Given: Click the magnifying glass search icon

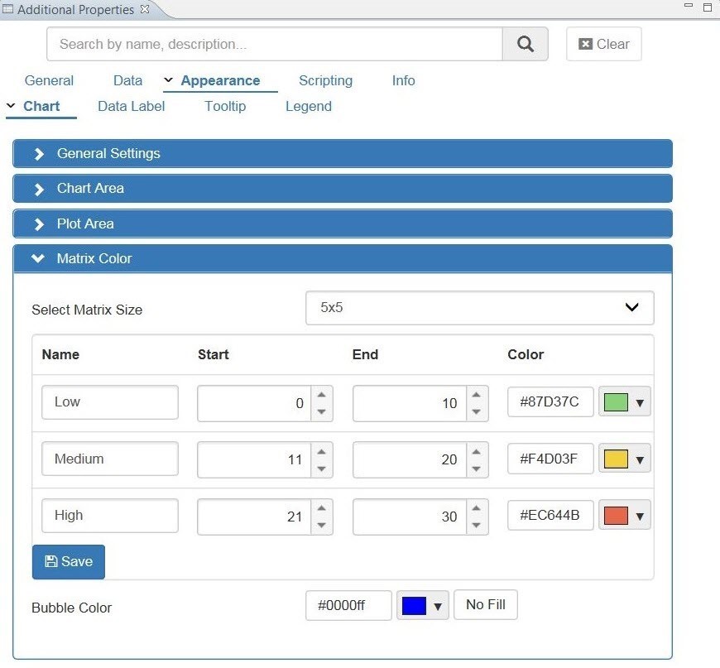Looking at the screenshot, I should [x=525, y=45].
